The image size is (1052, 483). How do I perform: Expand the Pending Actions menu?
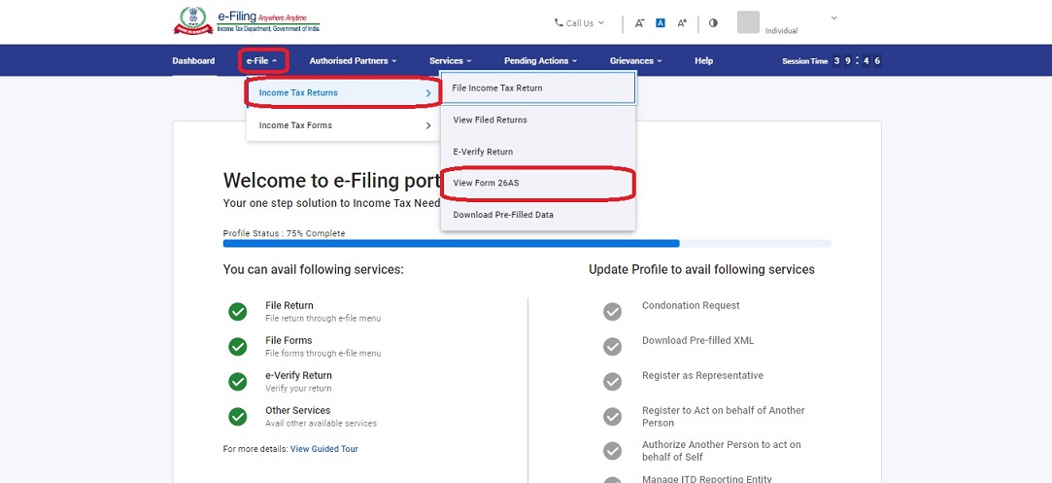tap(540, 61)
